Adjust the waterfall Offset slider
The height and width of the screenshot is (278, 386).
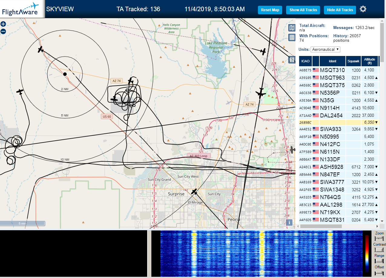point(379,273)
